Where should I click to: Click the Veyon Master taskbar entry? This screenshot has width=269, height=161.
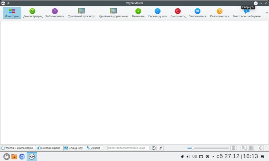(x=32, y=157)
